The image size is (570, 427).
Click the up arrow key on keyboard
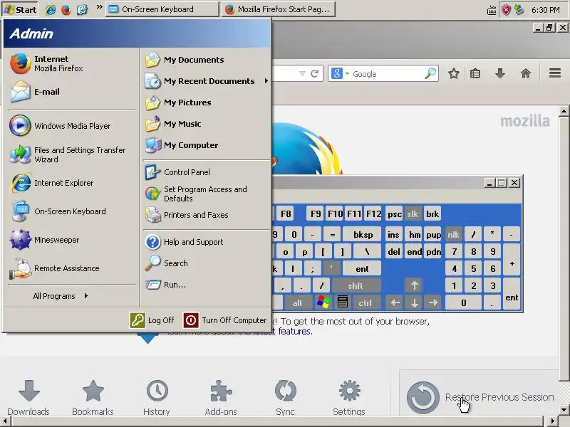pos(414,286)
